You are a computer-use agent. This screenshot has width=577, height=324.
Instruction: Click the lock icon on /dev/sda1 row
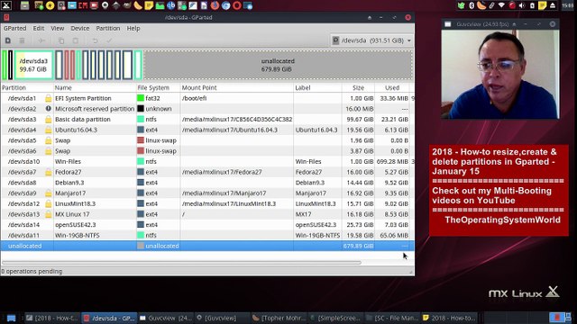48,98
